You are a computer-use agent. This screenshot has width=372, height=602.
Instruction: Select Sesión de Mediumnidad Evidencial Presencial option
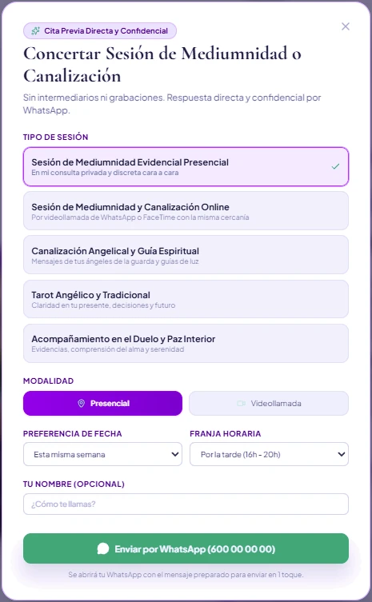pos(186,166)
